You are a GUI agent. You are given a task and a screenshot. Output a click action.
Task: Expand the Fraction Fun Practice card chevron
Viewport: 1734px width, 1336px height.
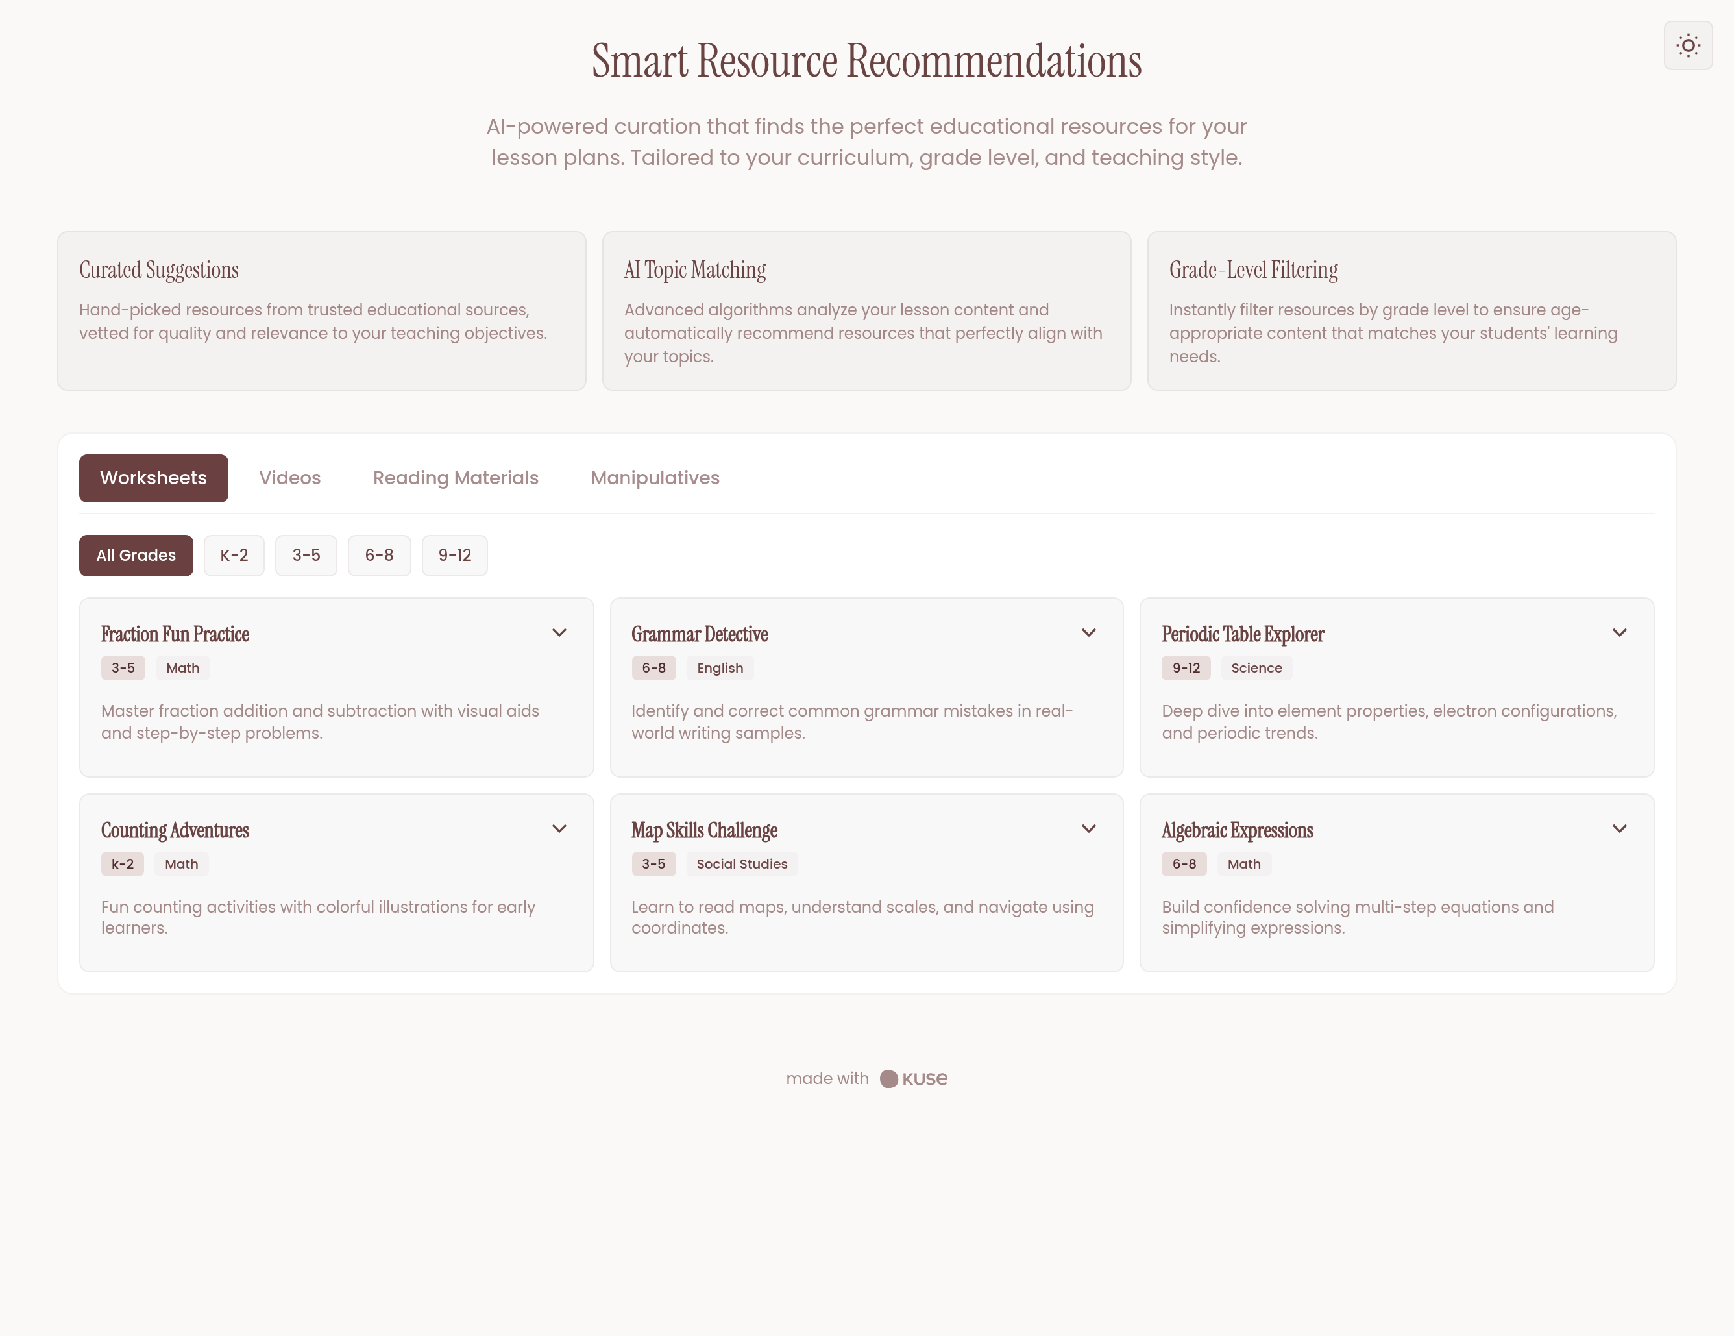click(x=559, y=633)
